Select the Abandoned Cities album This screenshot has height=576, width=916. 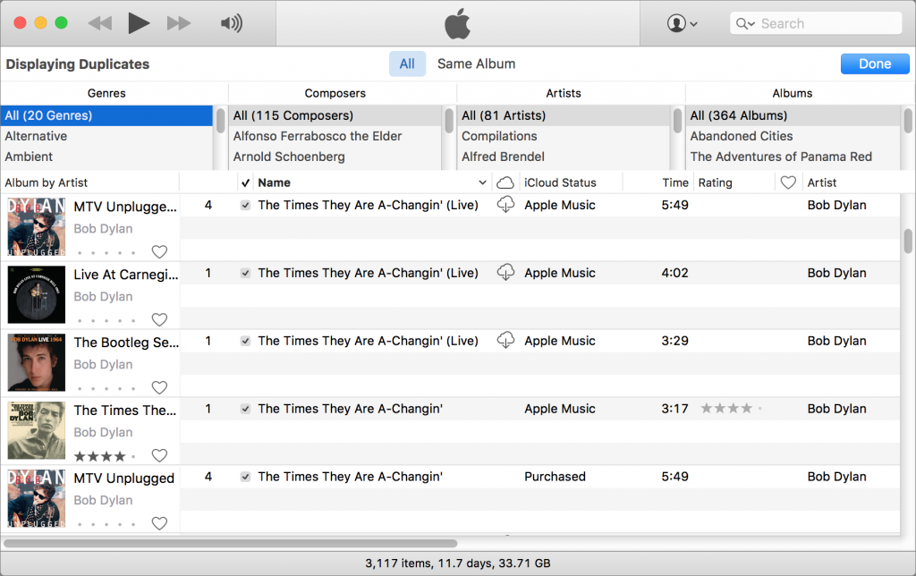[742, 136]
